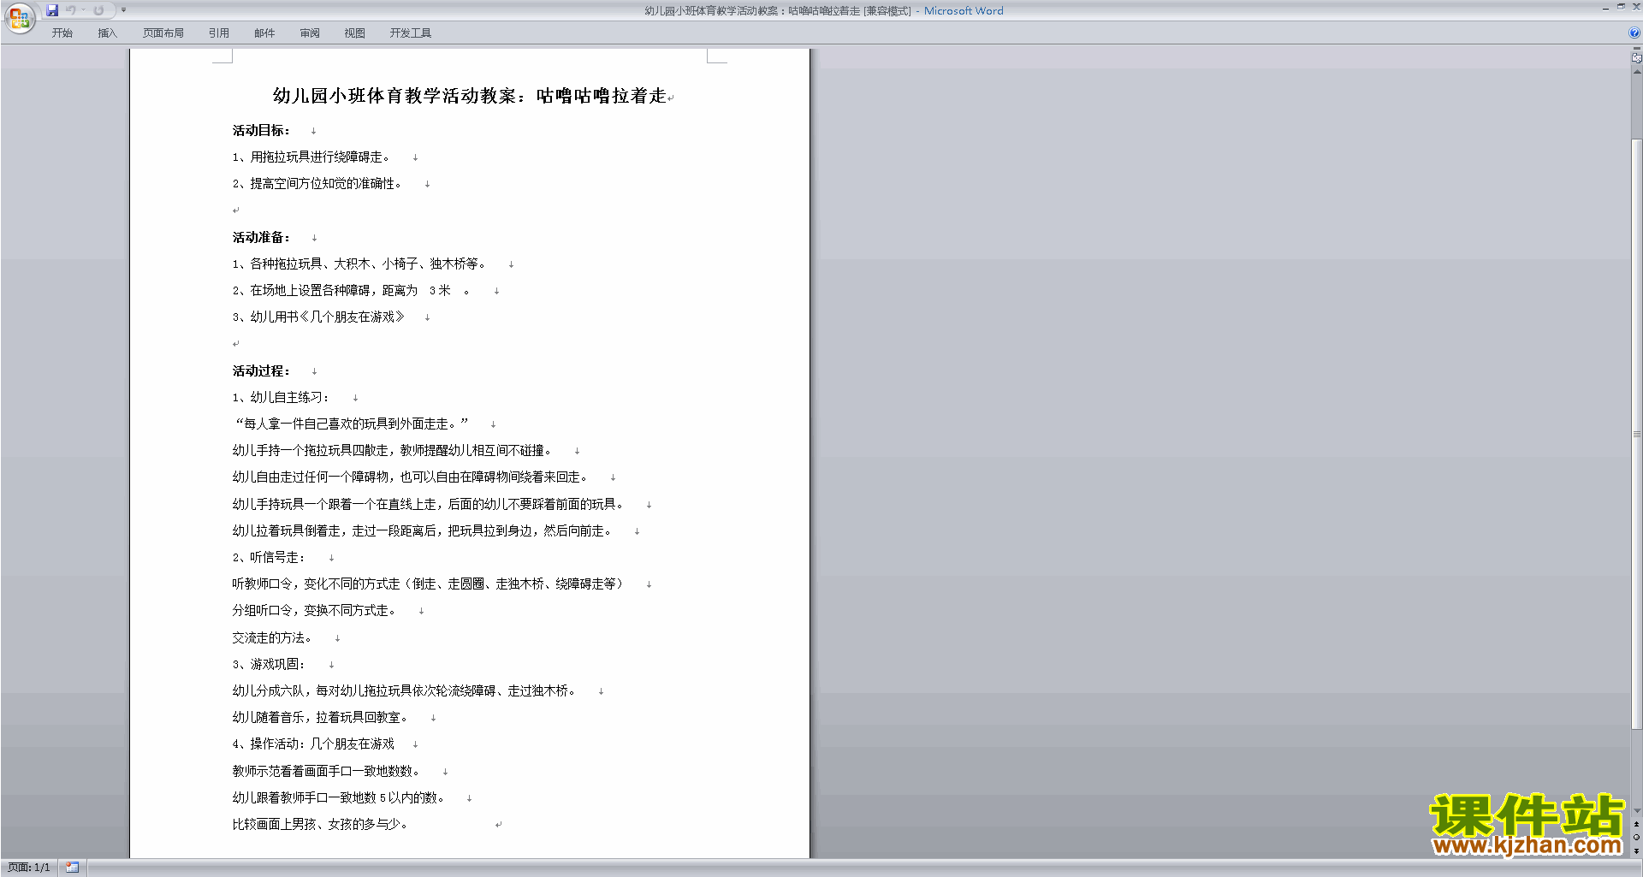Save the document with the floppy disk icon
Screen dimensions: 1643x877
(x=52, y=10)
